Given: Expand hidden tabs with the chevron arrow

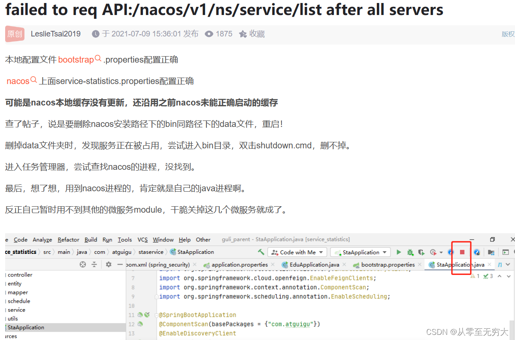Looking at the screenshot, I should pos(507,265).
